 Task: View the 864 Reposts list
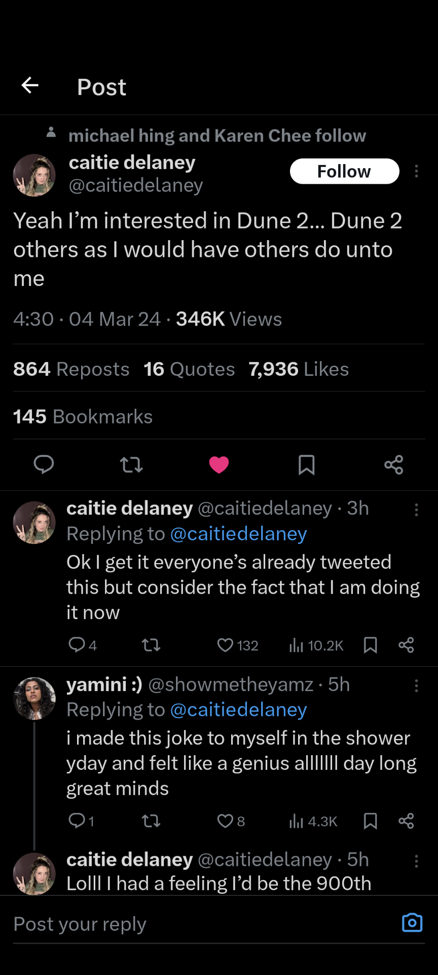pos(71,369)
